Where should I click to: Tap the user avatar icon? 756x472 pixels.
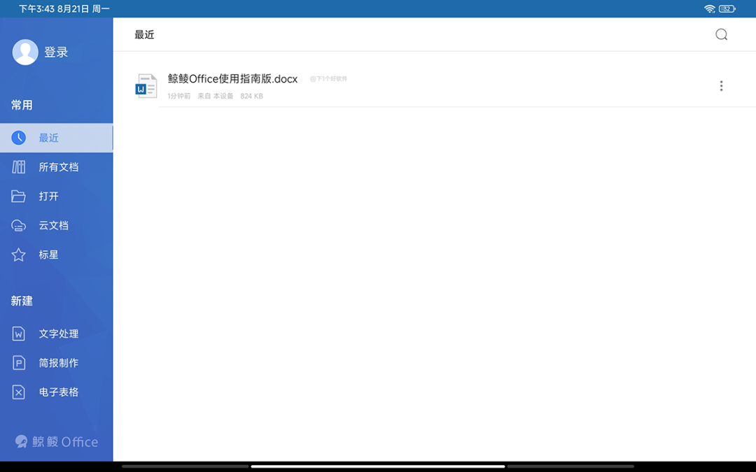point(25,52)
